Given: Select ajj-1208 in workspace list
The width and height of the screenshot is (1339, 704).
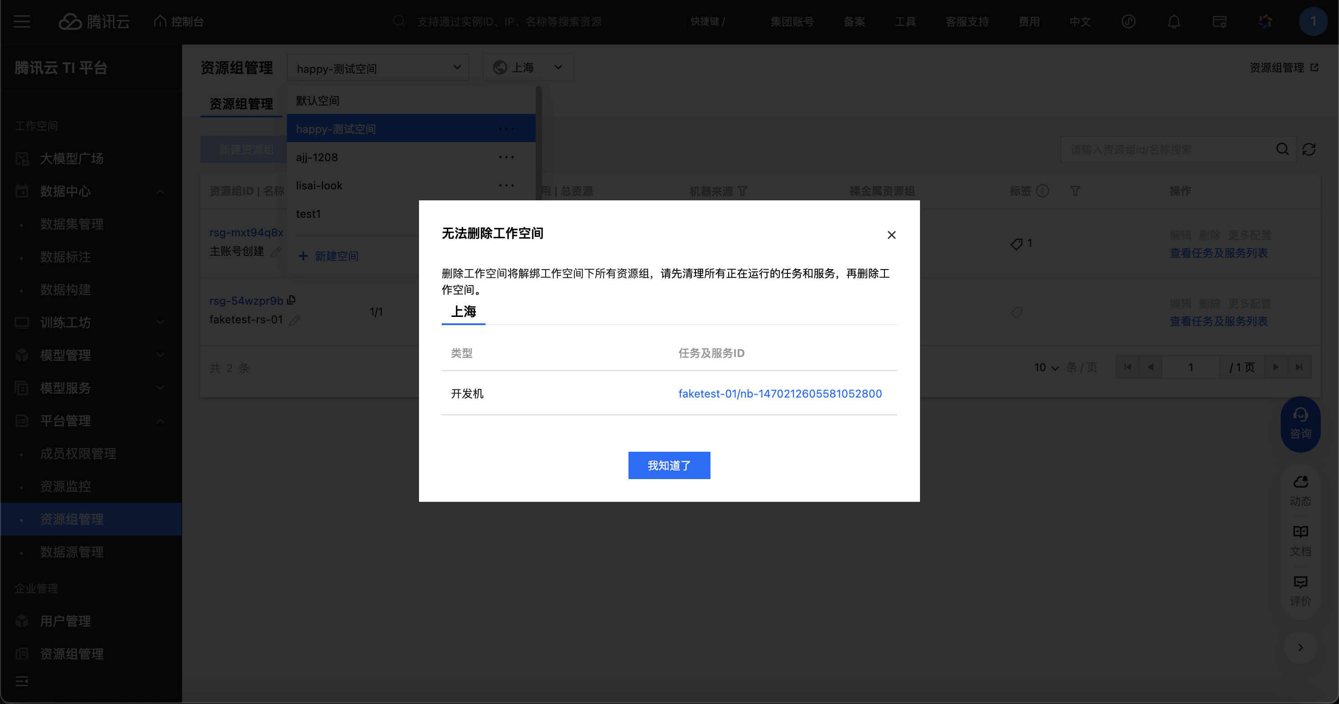Looking at the screenshot, I should (317, 158).
